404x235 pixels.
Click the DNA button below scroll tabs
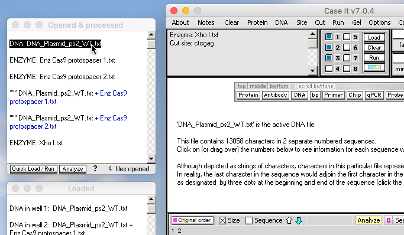coord(300,95)
